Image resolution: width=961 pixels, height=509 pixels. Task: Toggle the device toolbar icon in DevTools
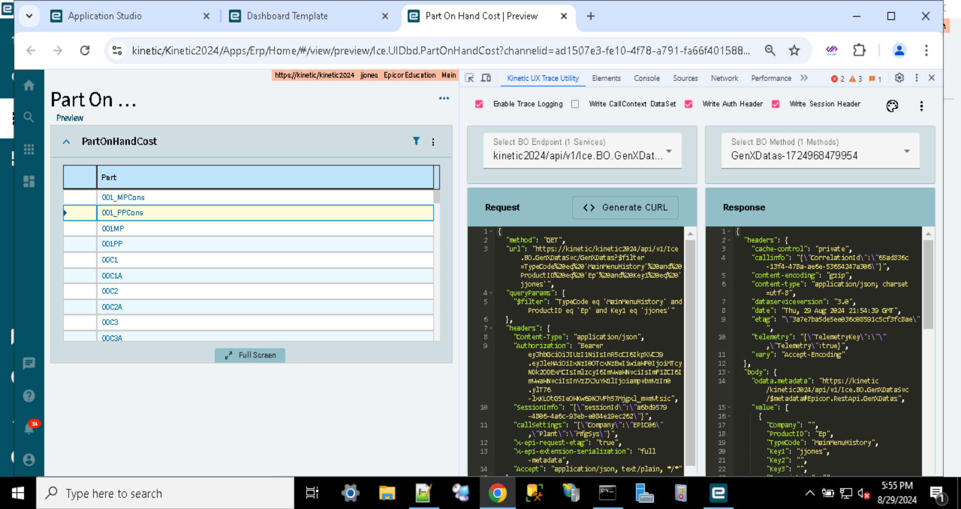[486, 78]
